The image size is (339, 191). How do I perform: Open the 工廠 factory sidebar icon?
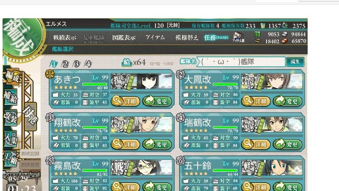(10, 159)
